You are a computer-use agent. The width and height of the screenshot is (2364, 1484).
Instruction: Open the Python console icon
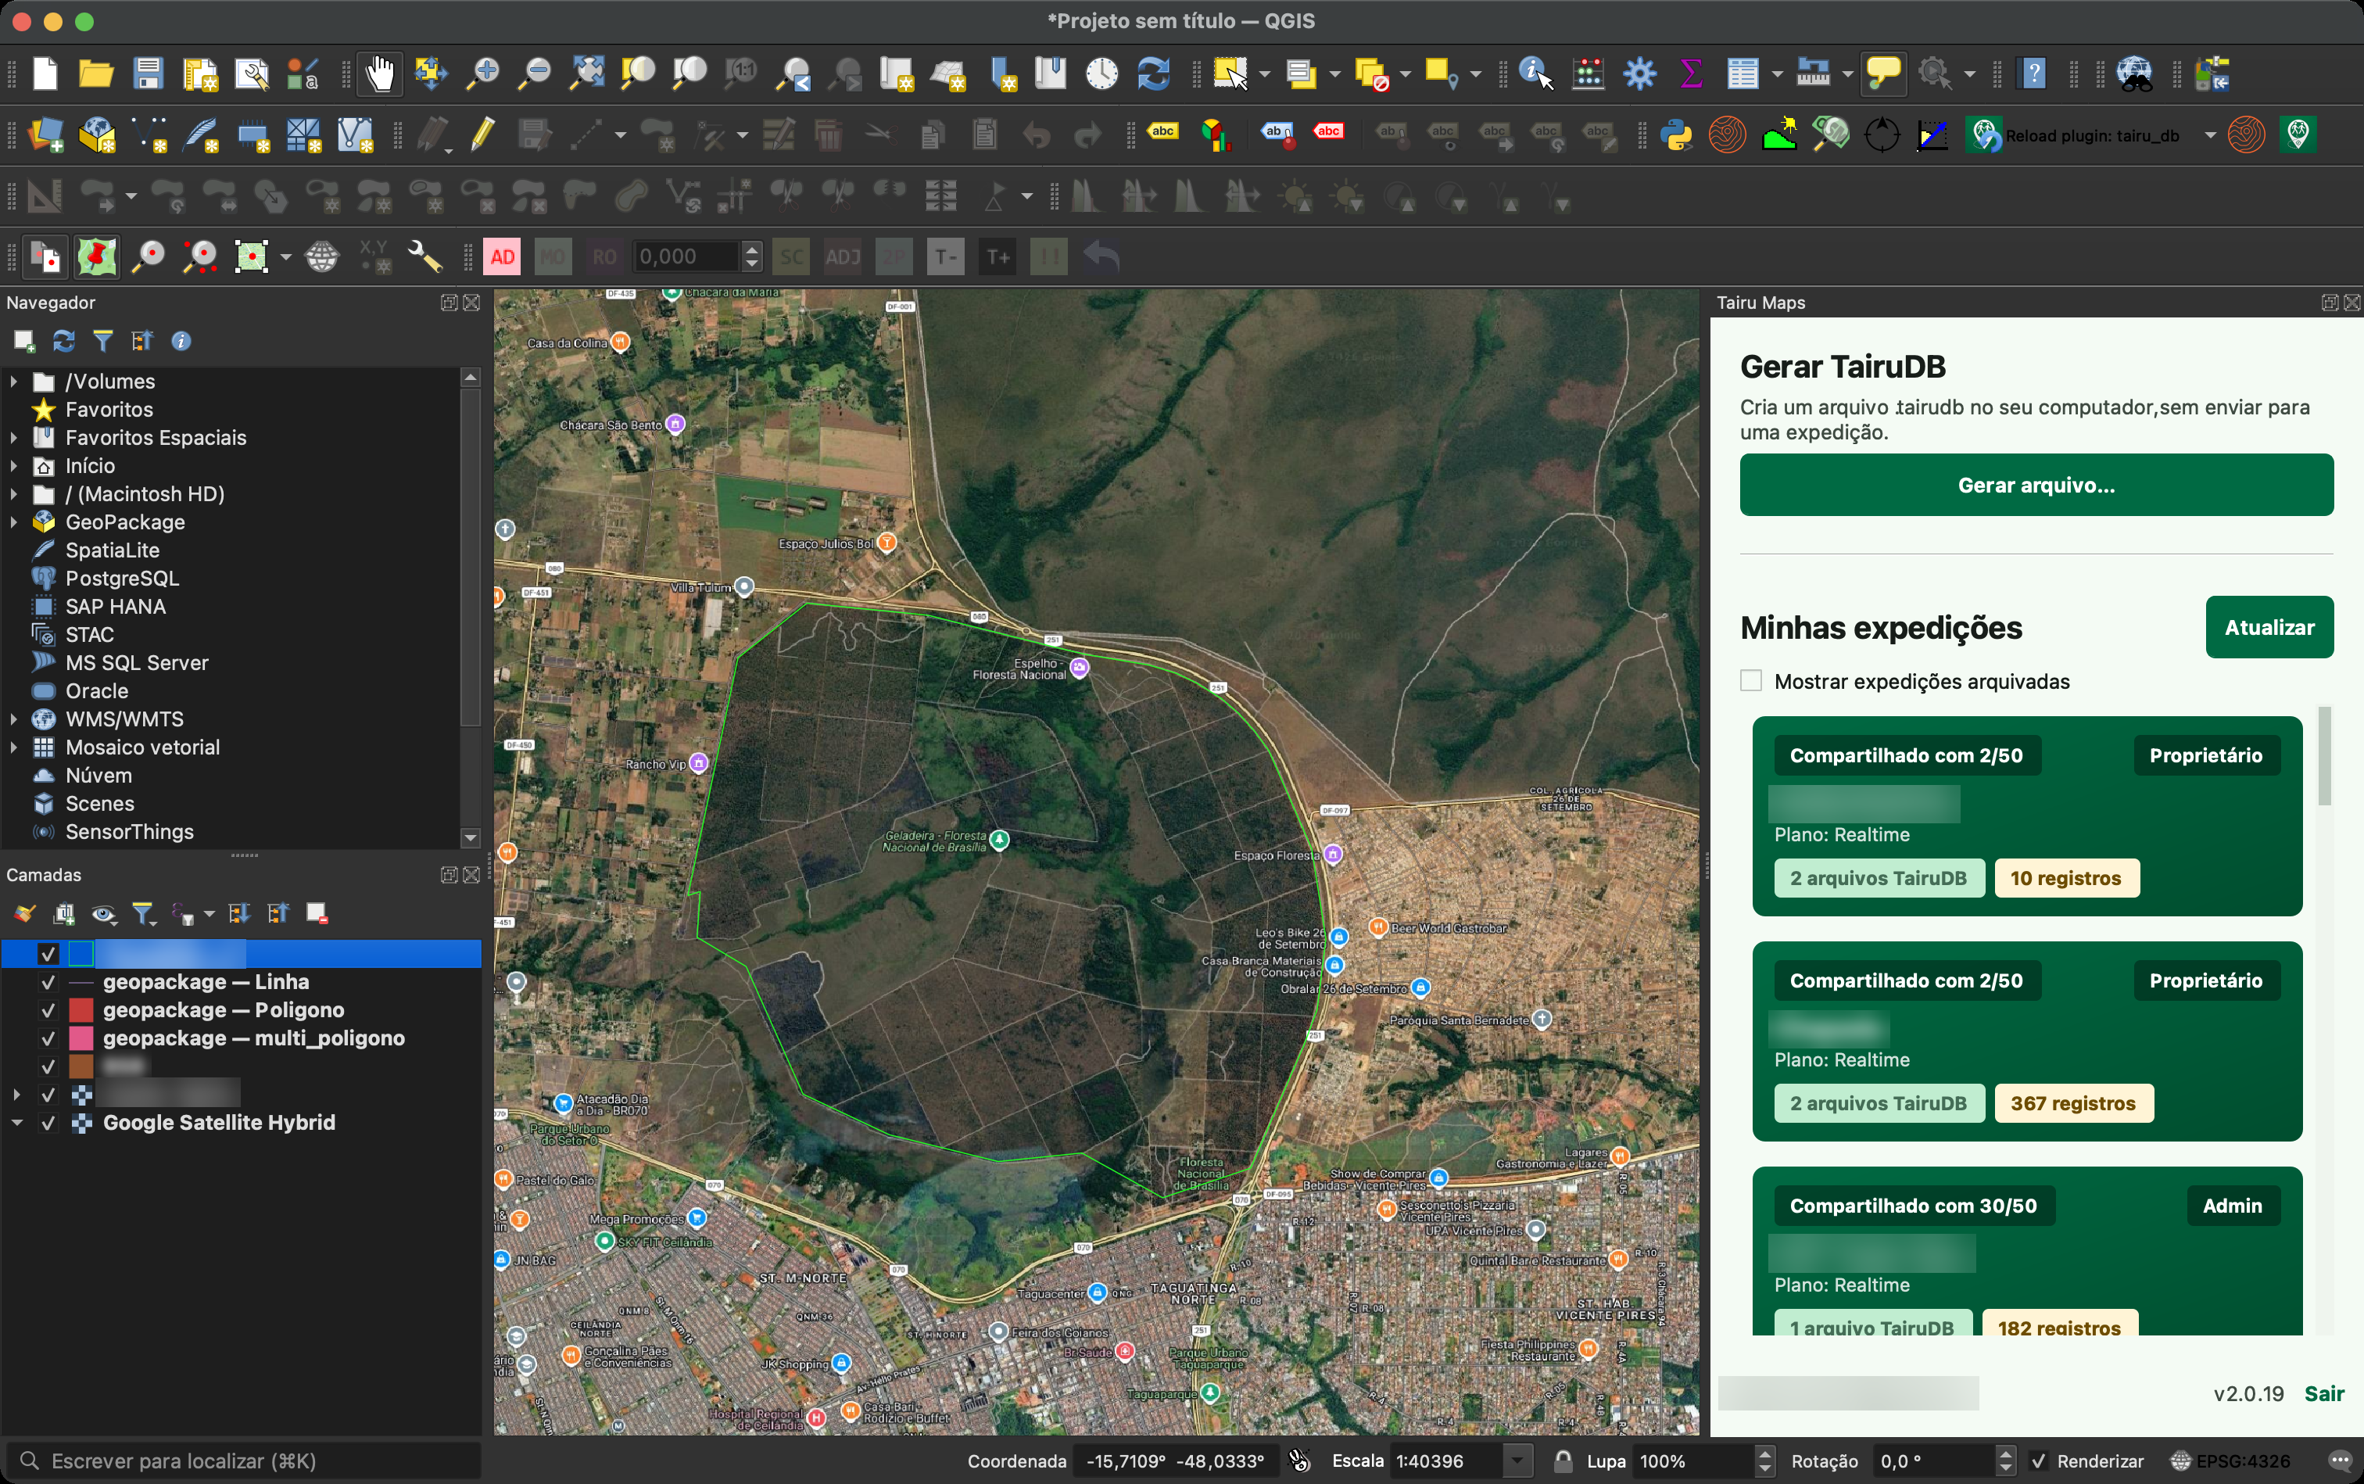1675,134
